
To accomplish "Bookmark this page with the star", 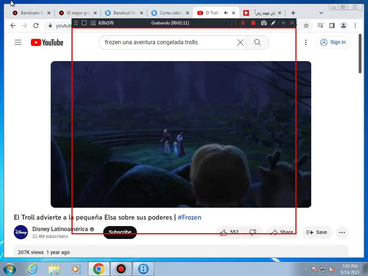I will (x=306, y=26).
